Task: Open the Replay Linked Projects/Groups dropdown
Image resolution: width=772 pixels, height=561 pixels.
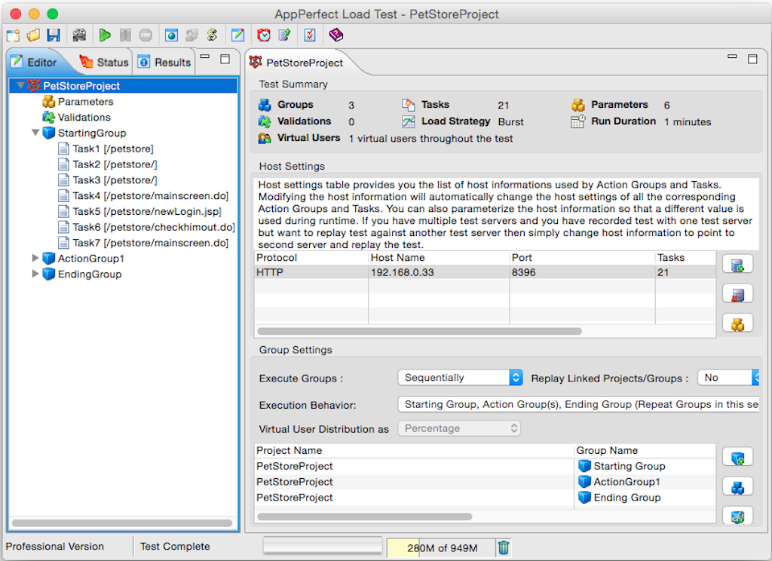Action: coord(728,378)
